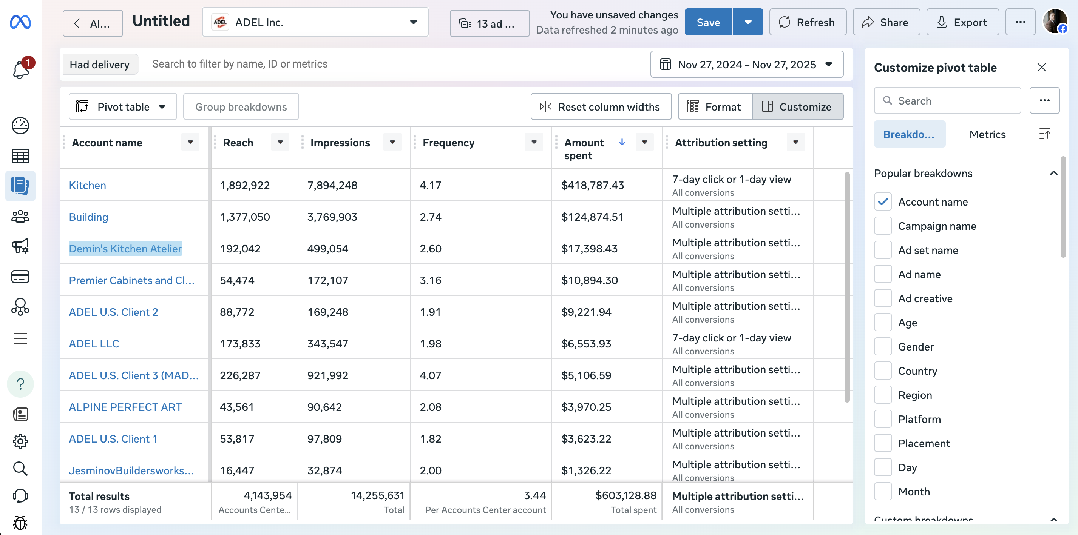The image size is (1078, 535).
Task: Open the megaphone settings icon
Action: pyautogui.click(x=20, y=246)
